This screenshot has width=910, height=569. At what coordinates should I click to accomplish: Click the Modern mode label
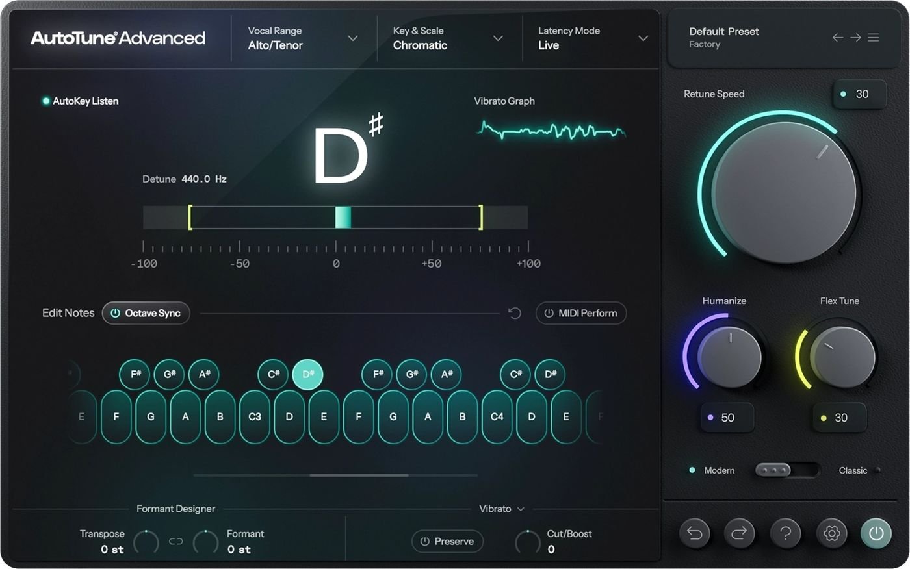[719, 470]
